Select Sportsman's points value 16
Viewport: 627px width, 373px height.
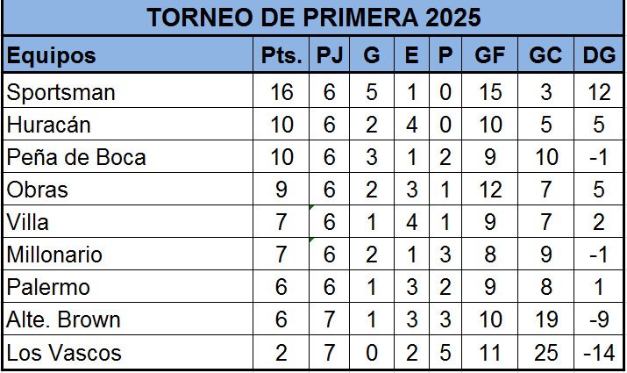tap(281, 91)
